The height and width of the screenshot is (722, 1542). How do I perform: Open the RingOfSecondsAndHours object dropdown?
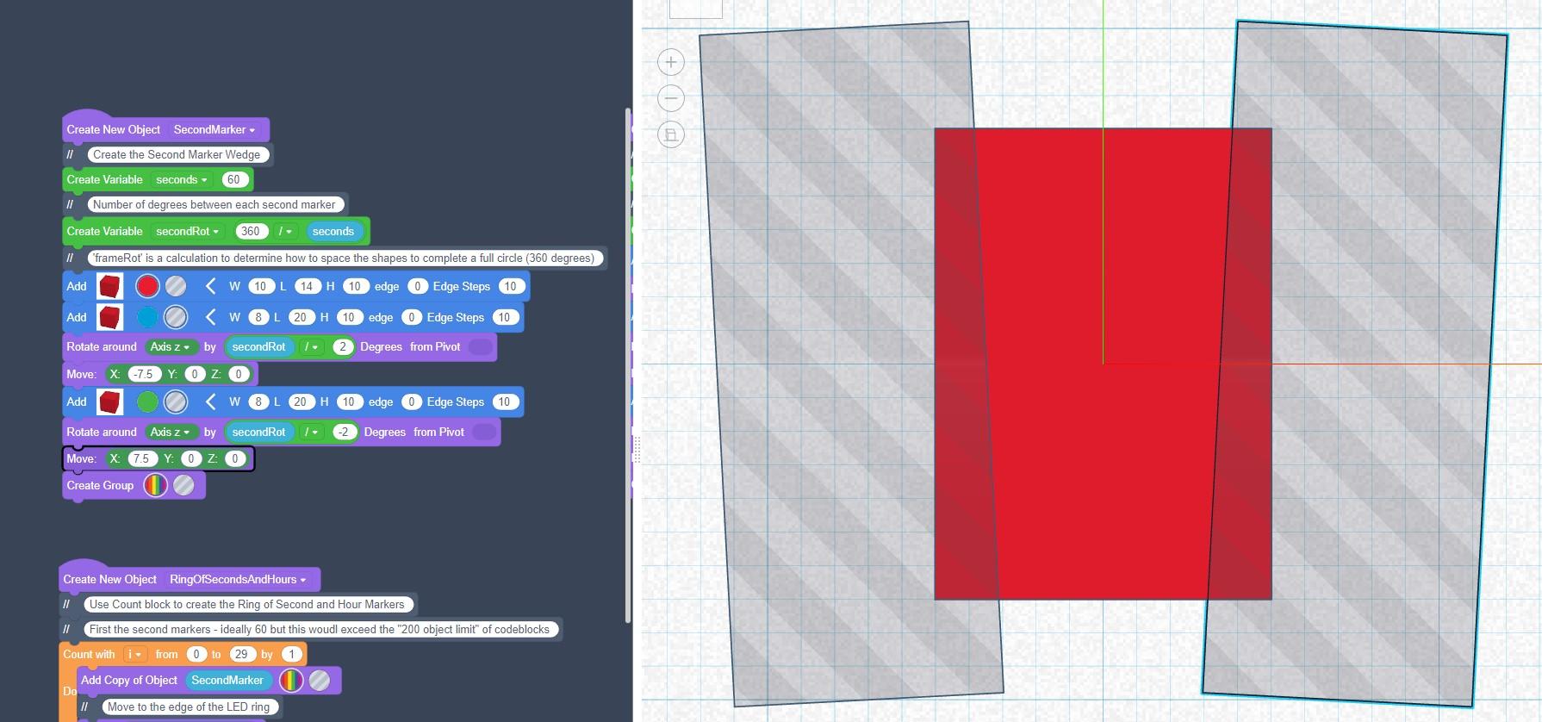click(238, 579)
